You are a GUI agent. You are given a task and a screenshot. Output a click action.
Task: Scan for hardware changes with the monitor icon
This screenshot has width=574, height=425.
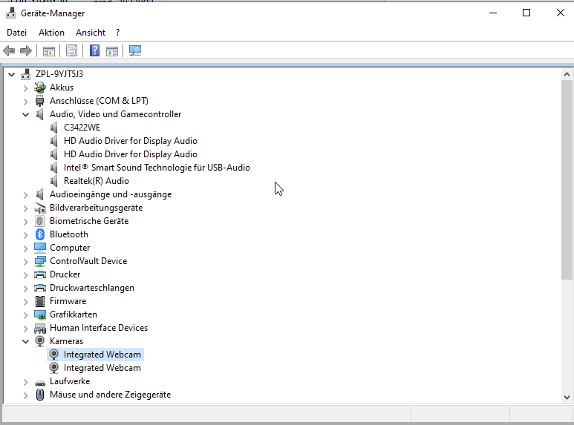[x=134, y=51]
